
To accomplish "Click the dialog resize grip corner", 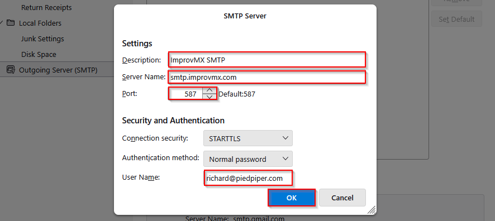I will [x=372, y=210].
